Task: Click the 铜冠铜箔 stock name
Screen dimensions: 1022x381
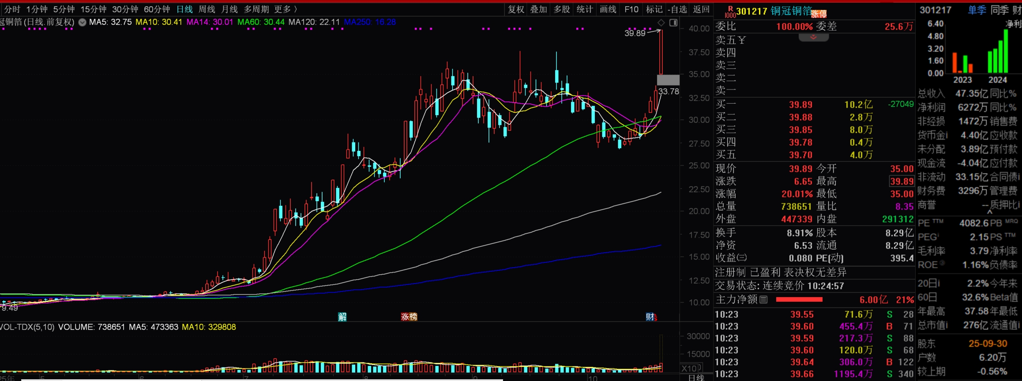Action: (x=791, y=11)
